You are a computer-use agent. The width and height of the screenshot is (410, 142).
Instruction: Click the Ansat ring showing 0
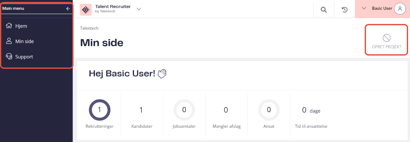point(269,110)
